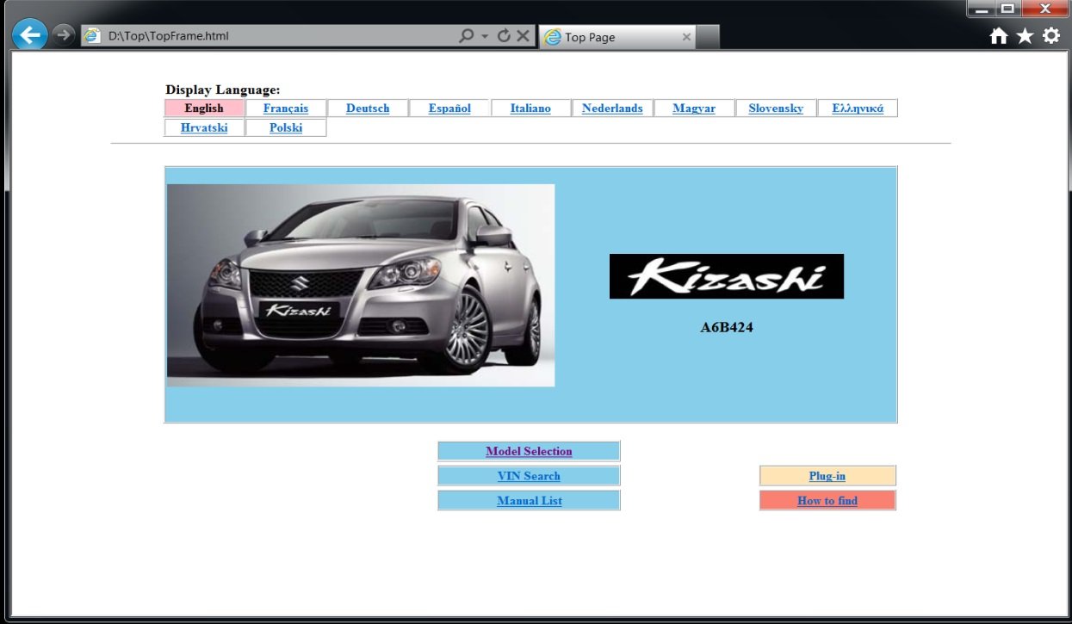
Task: Go back using the browser Back arrow
Action: click(30, 35)
